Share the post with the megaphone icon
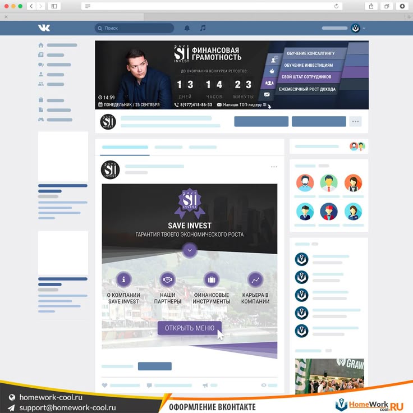This screenshot has width=413, height=413. (205, 386)
